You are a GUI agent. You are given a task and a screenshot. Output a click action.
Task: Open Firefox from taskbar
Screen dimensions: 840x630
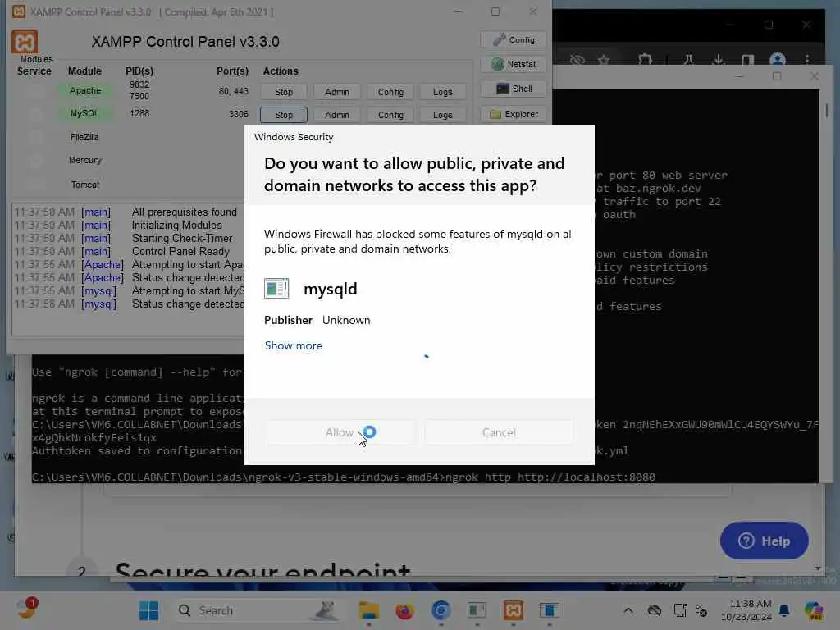click(404, 610)
